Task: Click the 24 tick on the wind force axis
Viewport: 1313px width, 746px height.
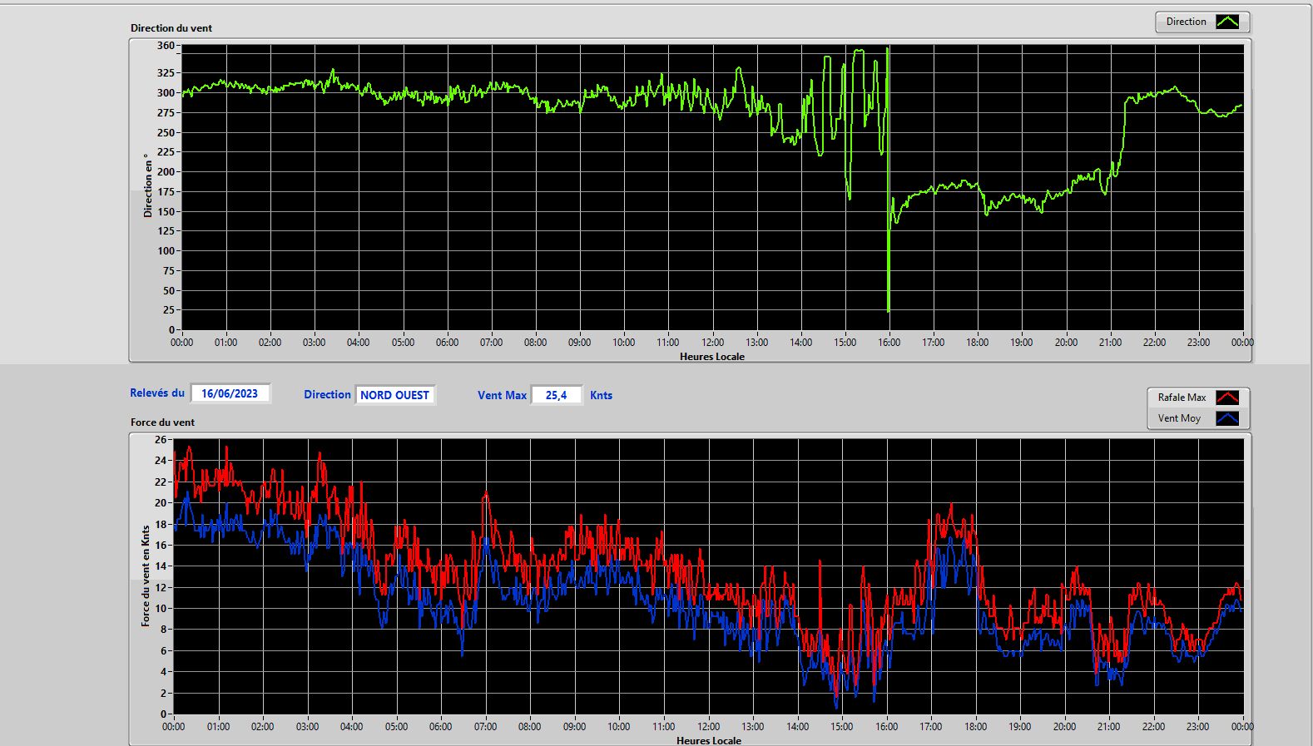Action: point(161,461)
